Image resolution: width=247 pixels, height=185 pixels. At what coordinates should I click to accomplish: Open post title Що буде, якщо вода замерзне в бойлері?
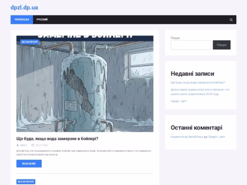(57, 139)
